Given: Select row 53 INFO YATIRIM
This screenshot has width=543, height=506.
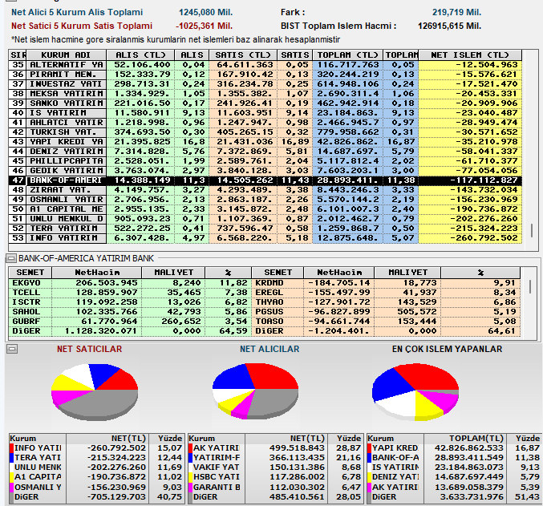Looking at the screenshot, I should point(265,238).
